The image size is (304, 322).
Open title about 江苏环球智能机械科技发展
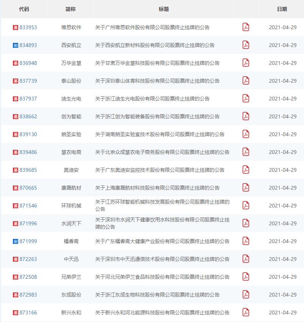(162, 206)
